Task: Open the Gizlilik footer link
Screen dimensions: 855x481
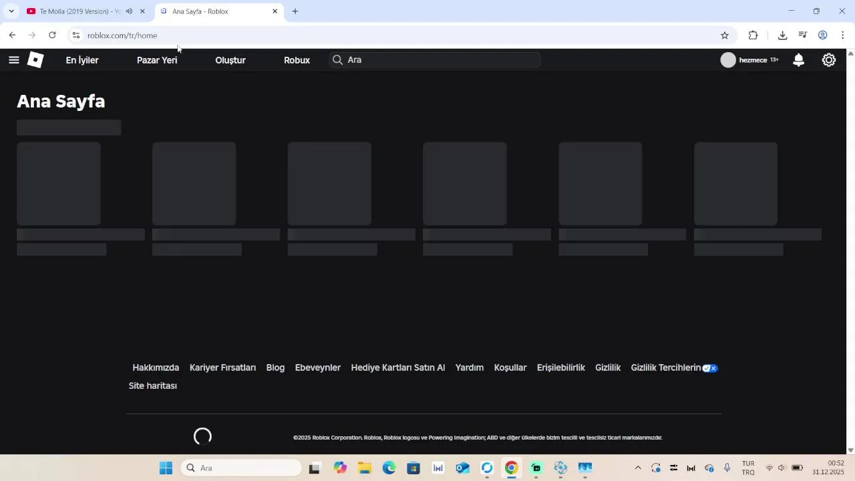Action: coord(608,368)
